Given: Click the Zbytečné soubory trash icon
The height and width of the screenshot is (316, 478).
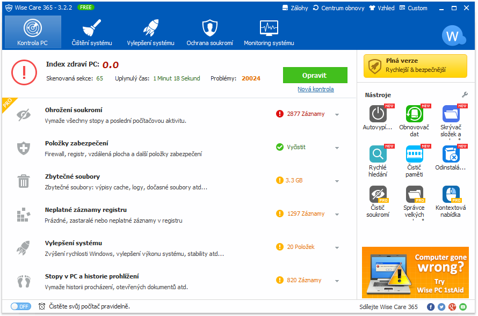Looking at the screenshot, I should coord(24,181).
